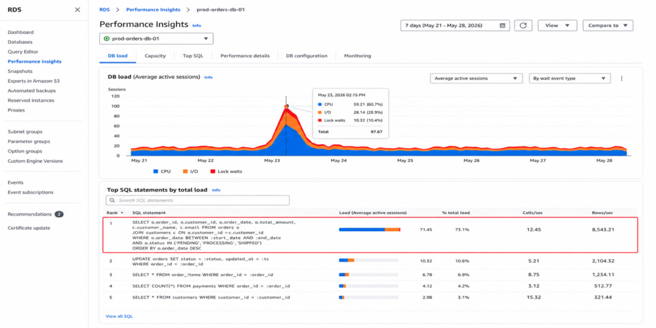Click the % total load column header

(x=455, y=213)
